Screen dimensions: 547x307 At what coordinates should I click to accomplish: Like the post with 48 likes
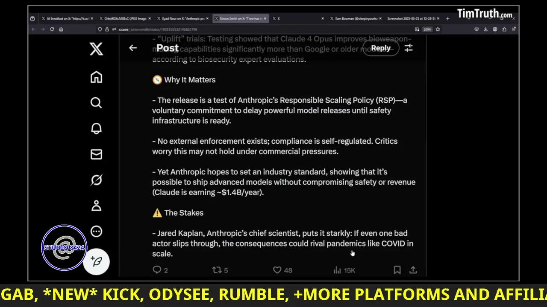click(282, 270)
